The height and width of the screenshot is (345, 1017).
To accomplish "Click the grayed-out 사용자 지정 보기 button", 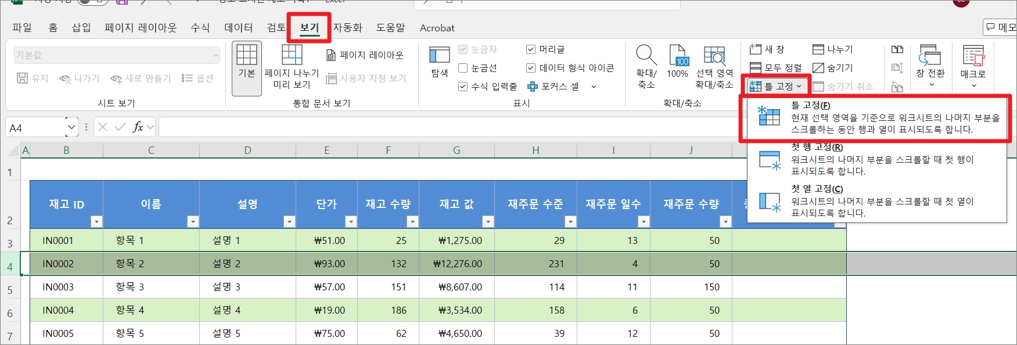I will tap(366, 78).
